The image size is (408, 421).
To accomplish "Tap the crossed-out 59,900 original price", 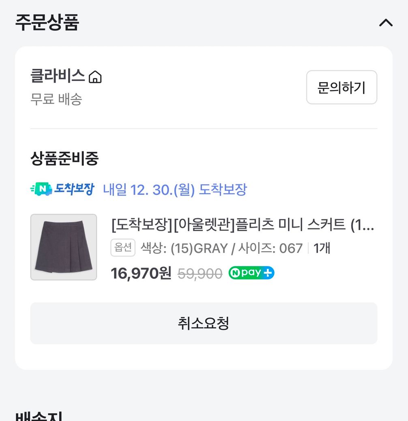I will pos(200,274).
